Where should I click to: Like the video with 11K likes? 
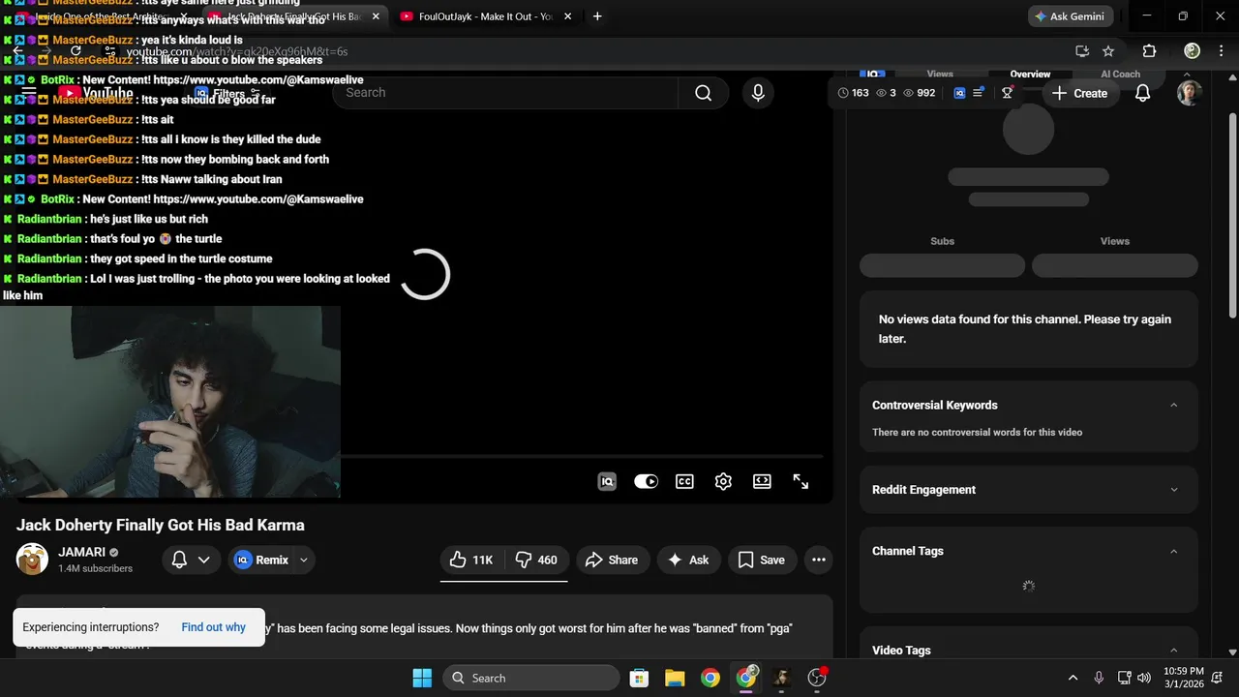(x=472, y=560)
